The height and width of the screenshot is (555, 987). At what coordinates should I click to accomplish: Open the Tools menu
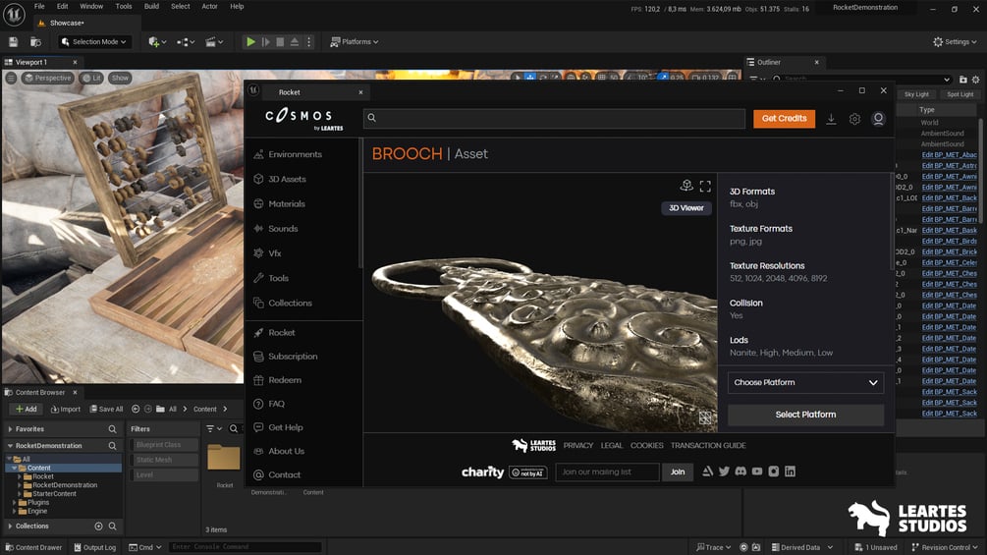point(124,6)
